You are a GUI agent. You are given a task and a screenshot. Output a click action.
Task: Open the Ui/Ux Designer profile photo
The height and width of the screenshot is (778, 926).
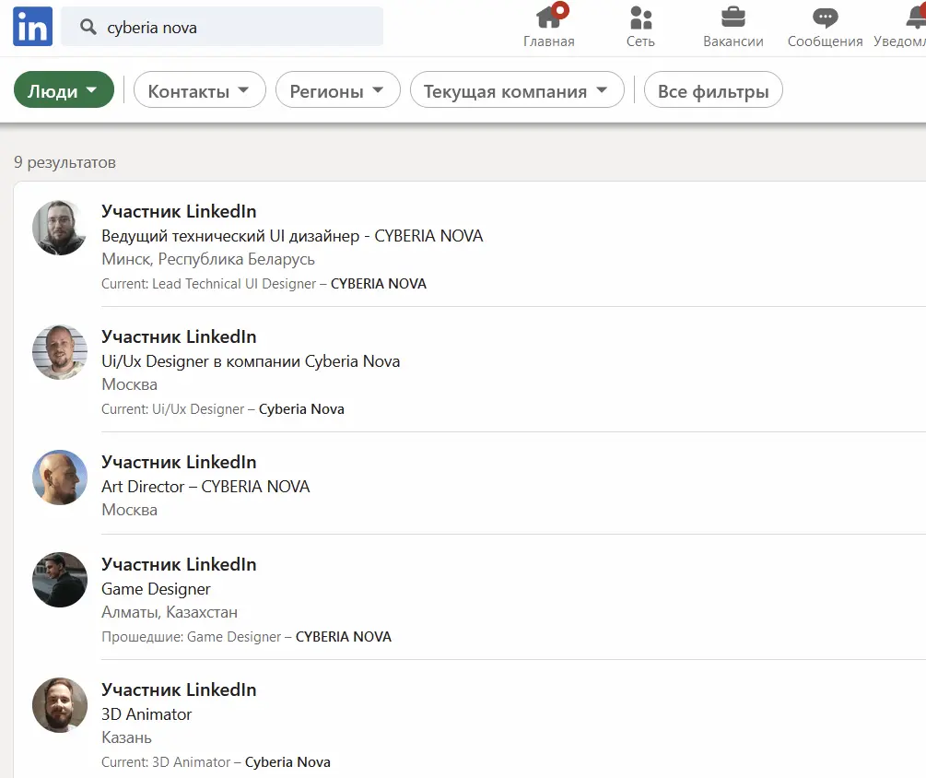(60, 352)
